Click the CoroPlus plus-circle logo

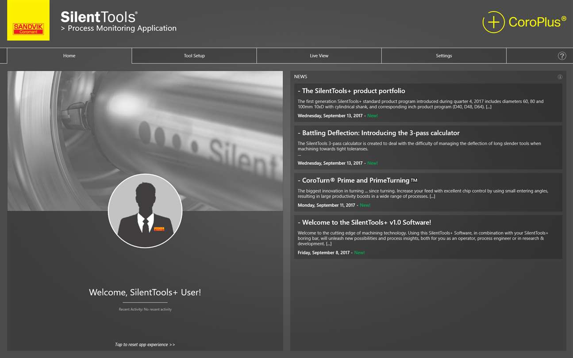pyautogui.click(x=493, y=22)
